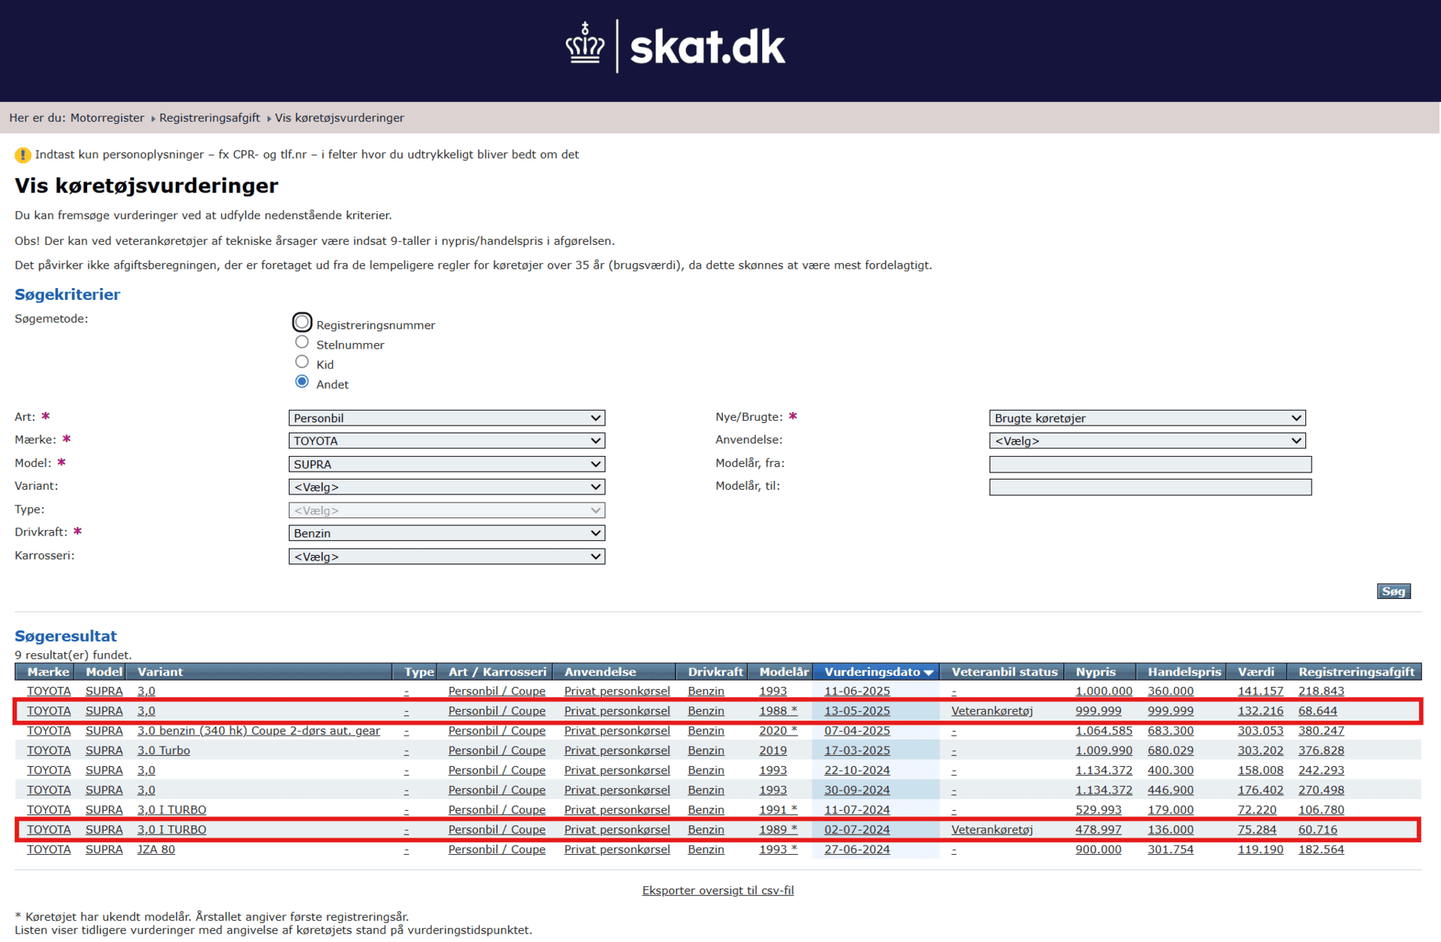Viewport: 1441px width, 942px height.
Task: Click valuation date 02-07-2024
Action: point(857,830)
